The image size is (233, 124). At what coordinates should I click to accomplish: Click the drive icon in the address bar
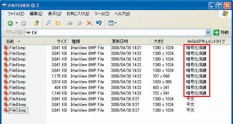click(x=28, y=32)
